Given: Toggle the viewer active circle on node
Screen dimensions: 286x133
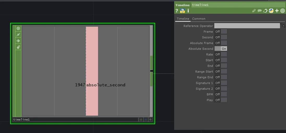Looking at the screenshot, I should click(x=18, y=28).
